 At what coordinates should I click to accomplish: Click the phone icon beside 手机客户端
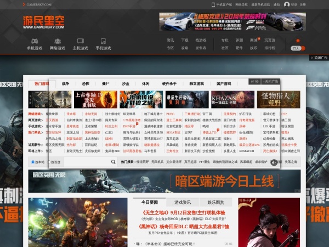coord(213,4)
